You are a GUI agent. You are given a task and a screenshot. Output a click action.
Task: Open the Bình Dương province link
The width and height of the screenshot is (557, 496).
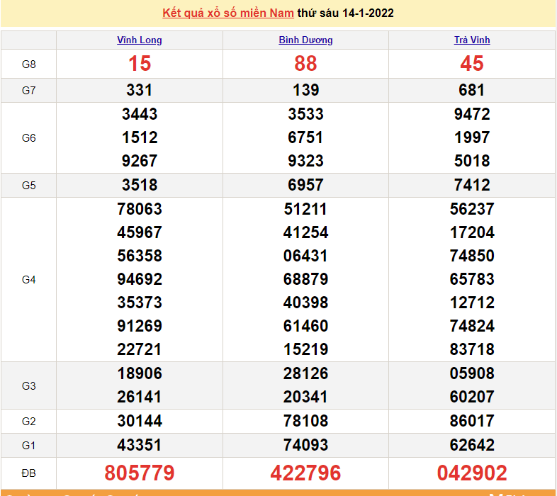tap(305, 40)
